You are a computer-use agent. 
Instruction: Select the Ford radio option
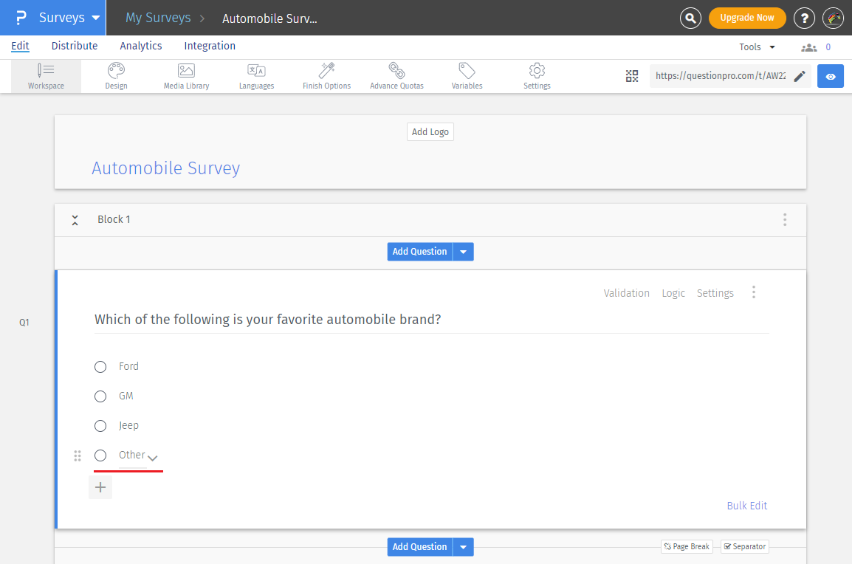click(100, 366)
